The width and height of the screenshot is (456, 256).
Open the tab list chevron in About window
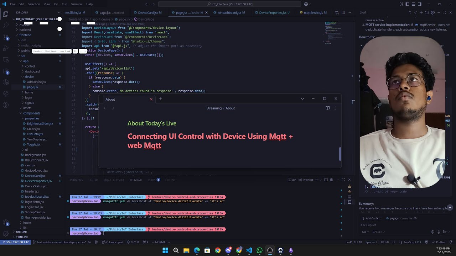click(302, 99)
